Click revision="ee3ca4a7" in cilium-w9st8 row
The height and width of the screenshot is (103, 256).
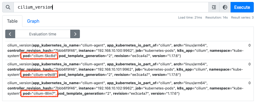pyautogui.click(x=132, y=75)
